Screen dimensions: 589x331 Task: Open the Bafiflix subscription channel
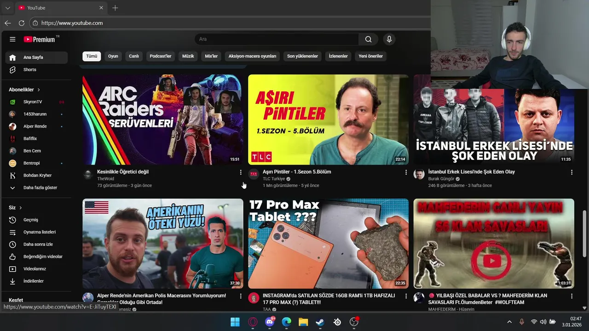tap(36, 138)
